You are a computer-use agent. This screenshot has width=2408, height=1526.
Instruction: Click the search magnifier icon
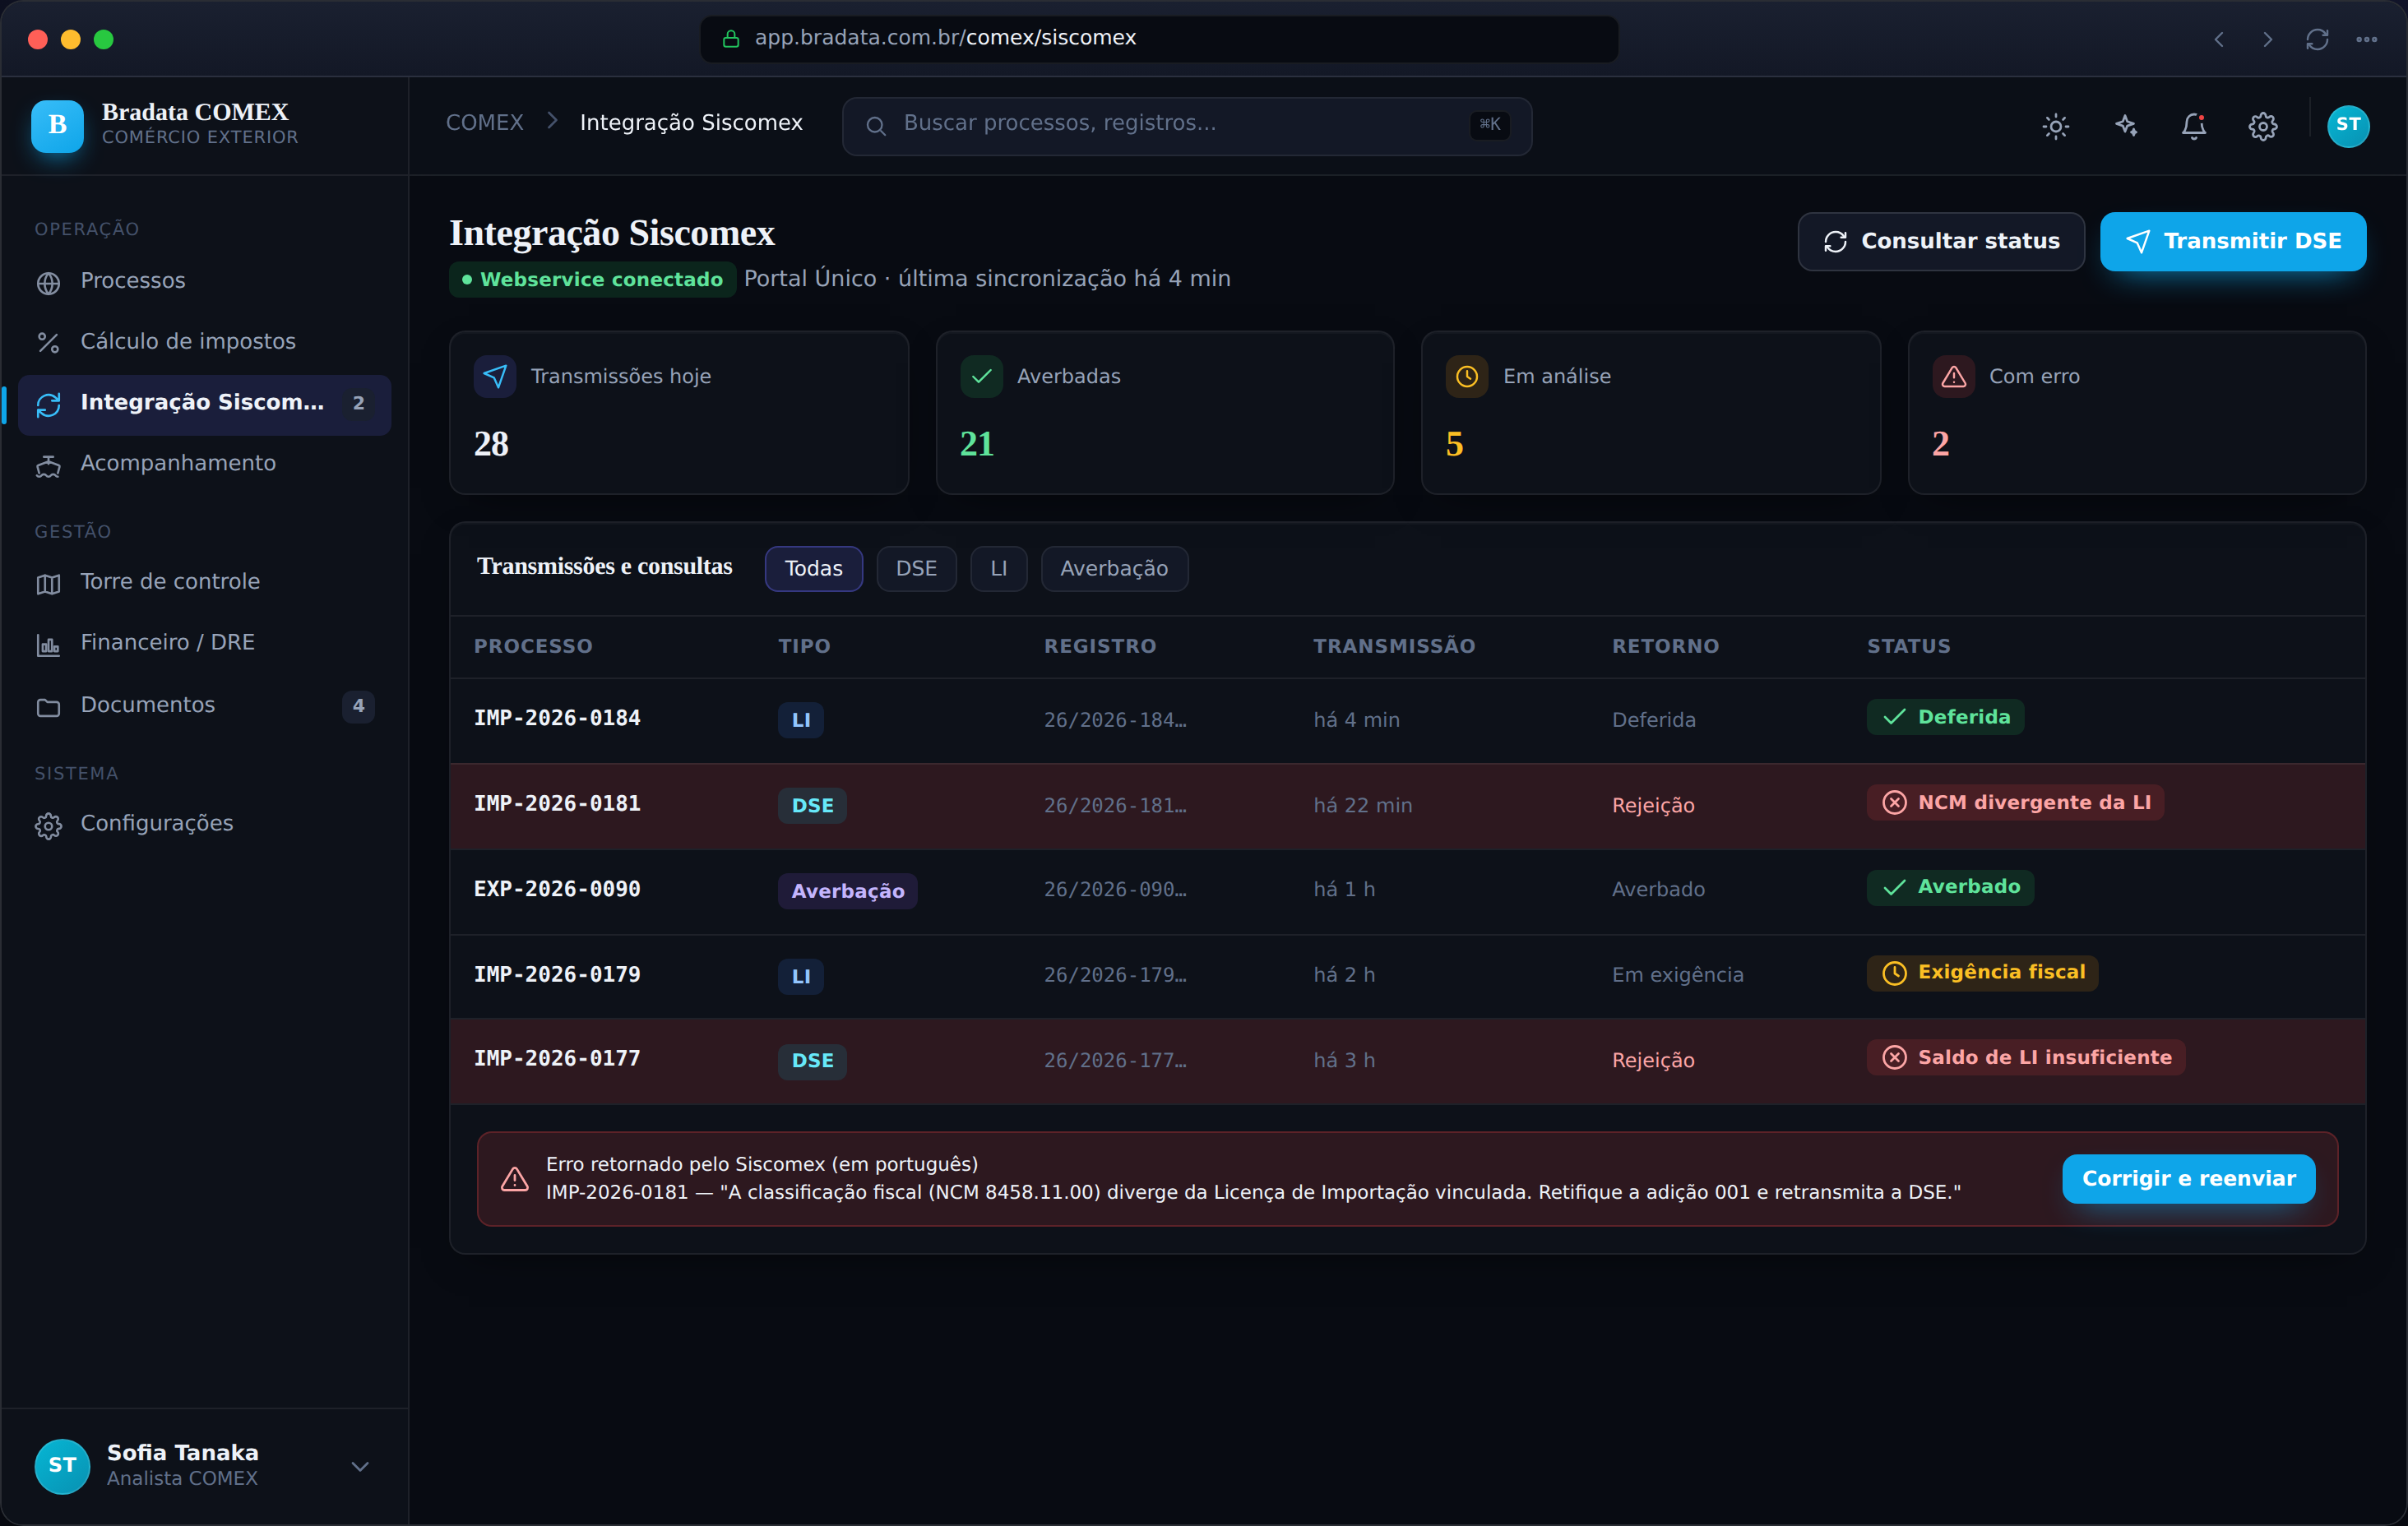pyautogui.click(x=875, y=126)
